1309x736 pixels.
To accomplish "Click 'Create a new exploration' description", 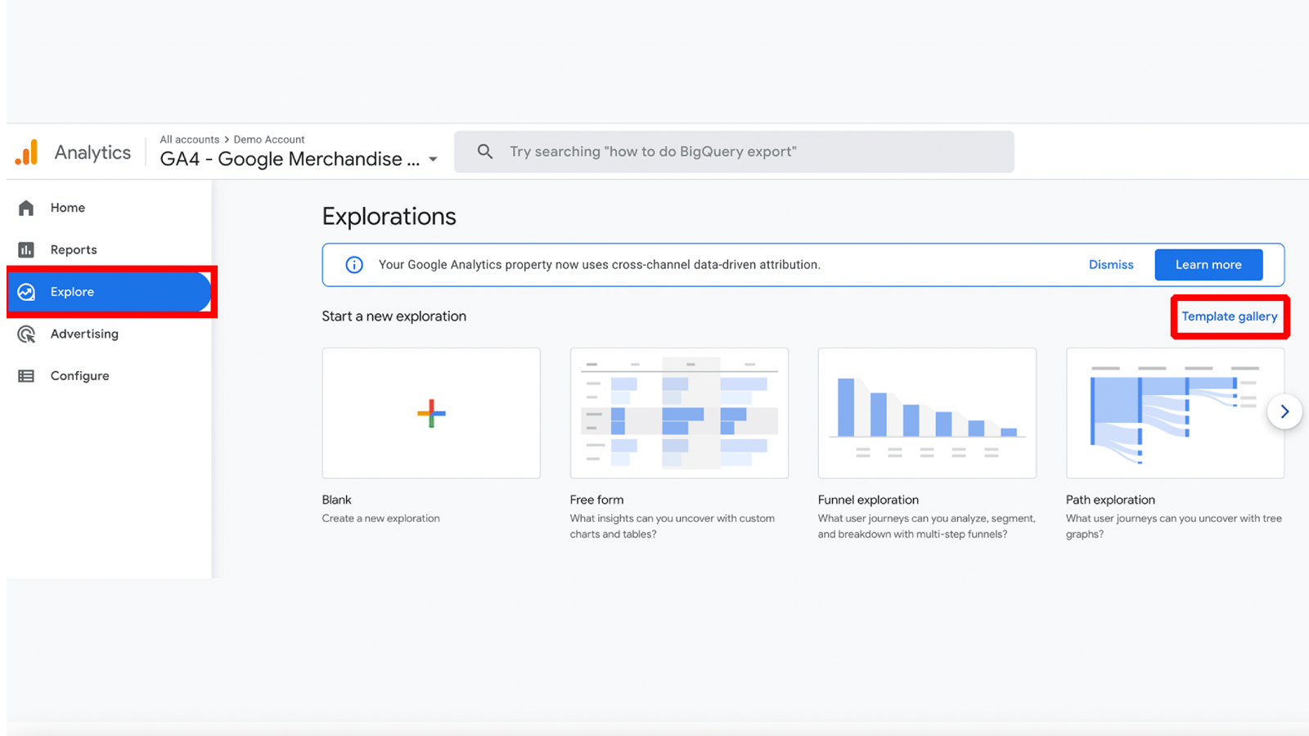I will pos(380,518).
